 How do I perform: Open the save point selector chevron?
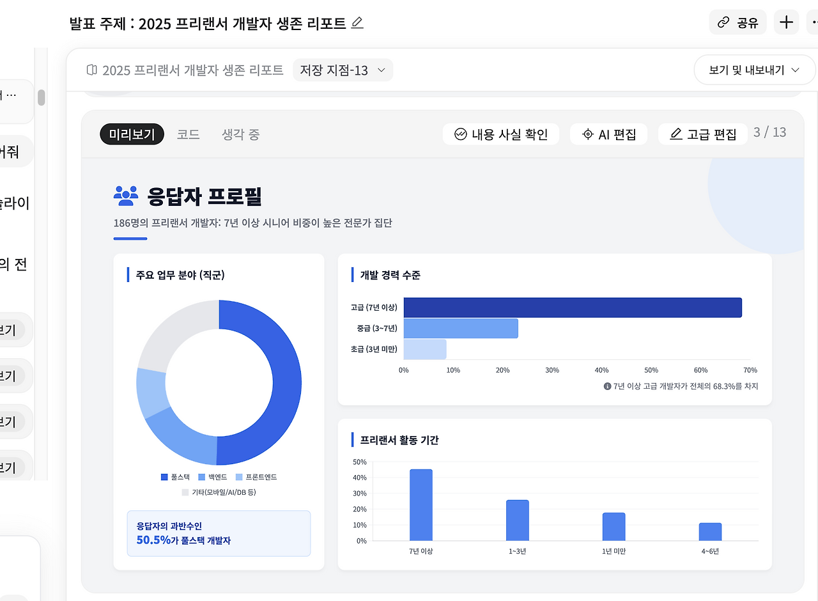(x=382, y=70)
